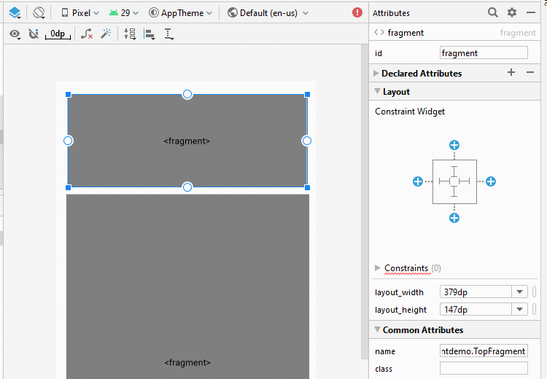Click the class attribute field
This screenshot has width=547, height=379.
pyautogui.click(x=484, y=368)
